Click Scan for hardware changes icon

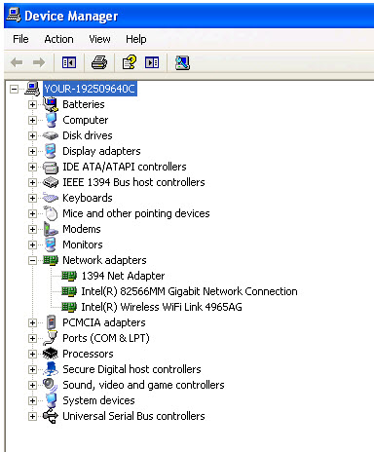(x=182, y=62)
